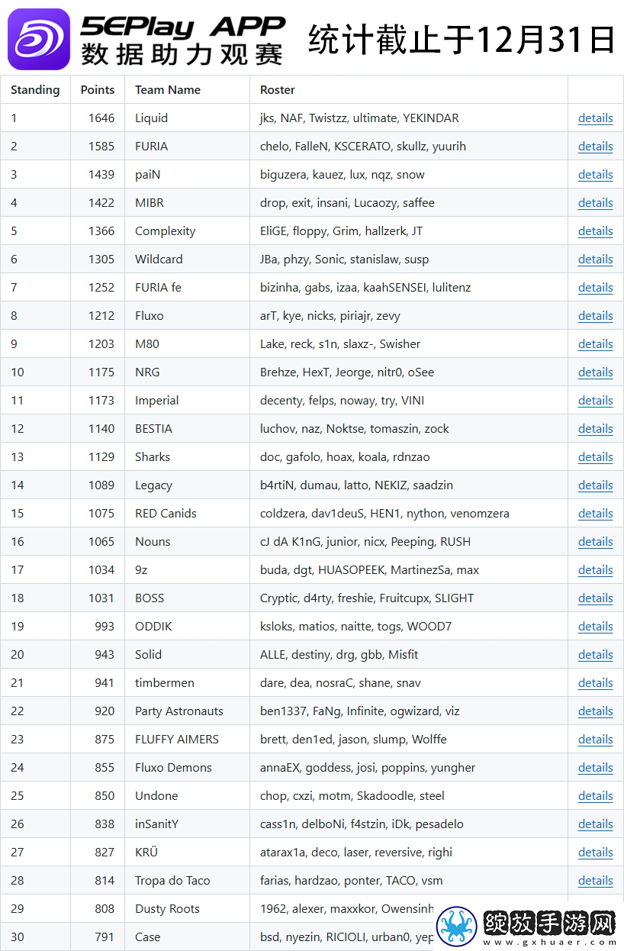Open details link for Undone
Image resolution: width=624 pixels, height=951 pixels.
595,796
